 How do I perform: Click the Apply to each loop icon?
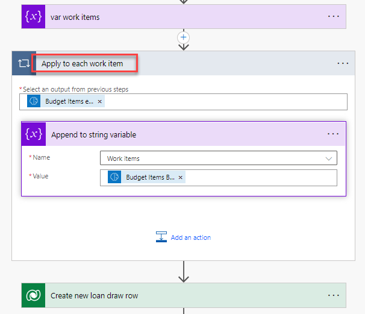point(24,63)
